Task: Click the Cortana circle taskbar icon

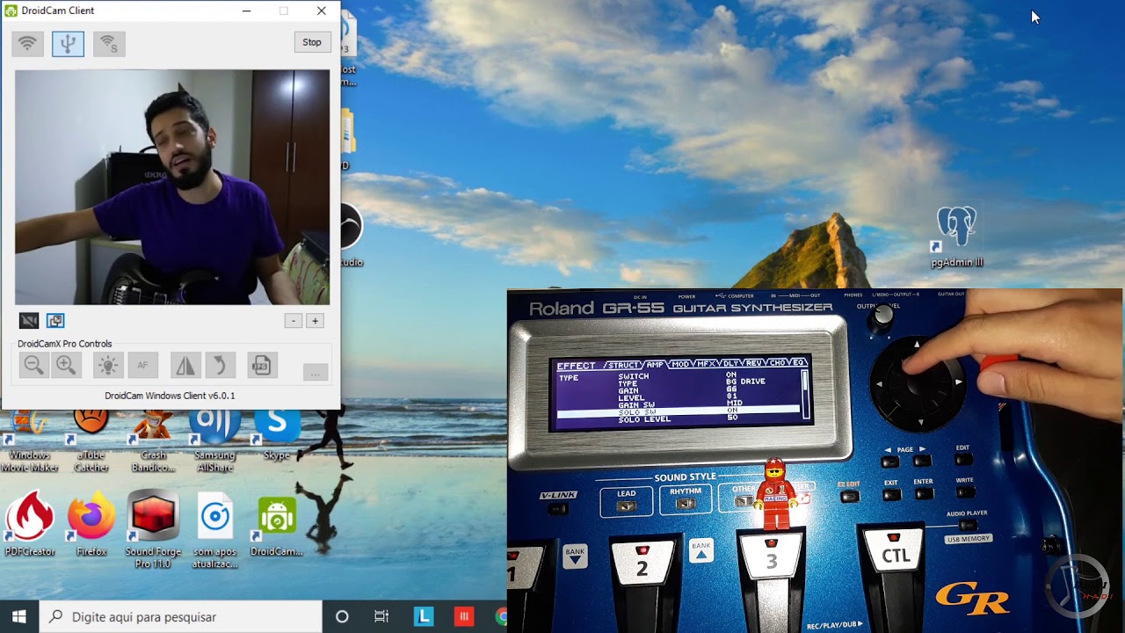Action: (x=342, y=617)
